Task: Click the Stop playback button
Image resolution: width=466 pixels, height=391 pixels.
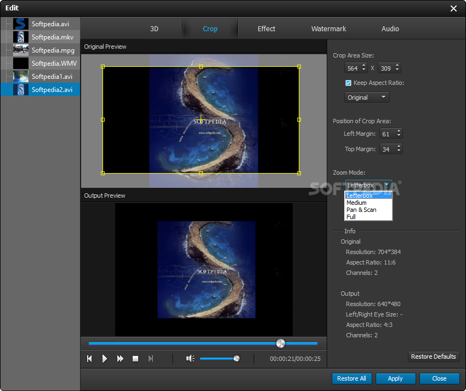Action: point(135,359)
